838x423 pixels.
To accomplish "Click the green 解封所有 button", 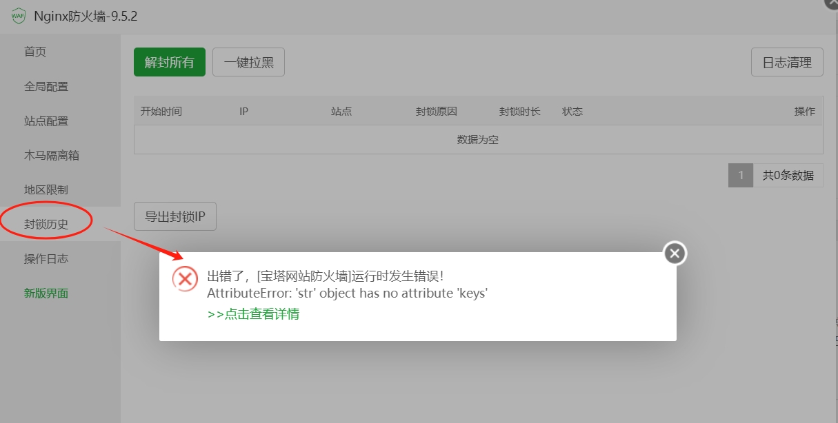I will point(170,62).
